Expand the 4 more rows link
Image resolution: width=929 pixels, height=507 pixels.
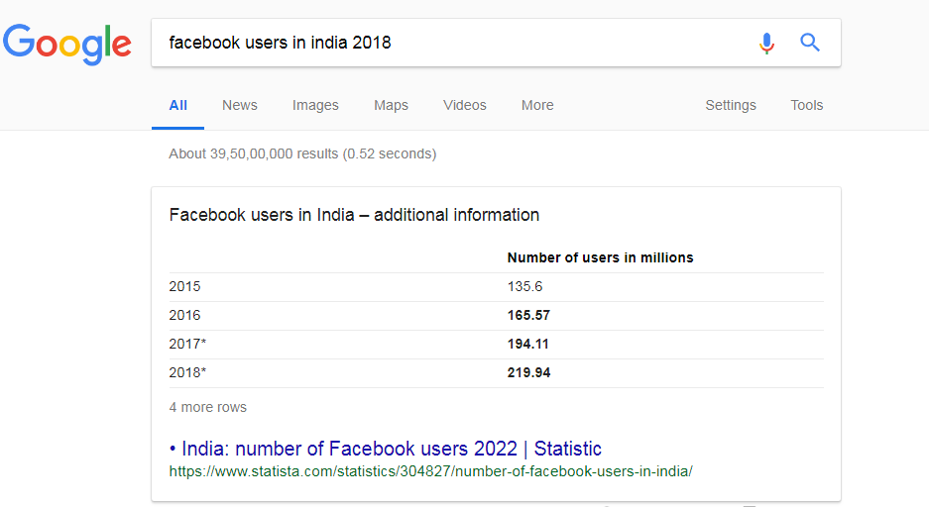[x=208, y=407]
